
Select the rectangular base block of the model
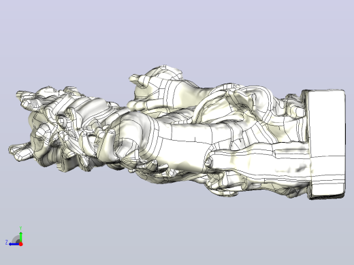(326, 145)
